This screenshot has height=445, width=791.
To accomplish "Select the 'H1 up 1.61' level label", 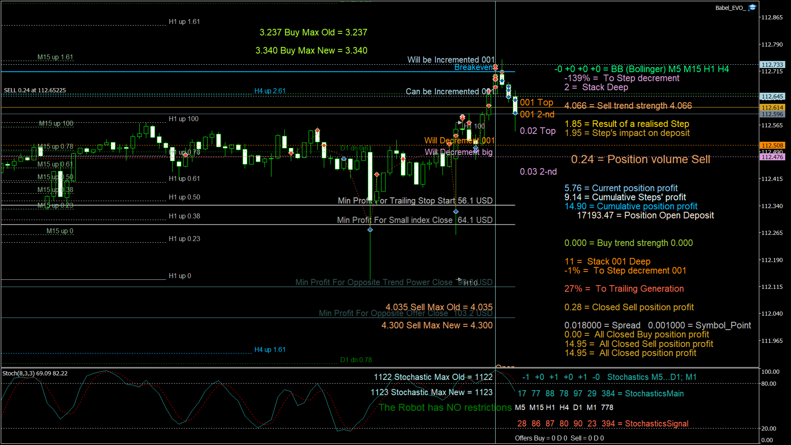I will (184, 21).
